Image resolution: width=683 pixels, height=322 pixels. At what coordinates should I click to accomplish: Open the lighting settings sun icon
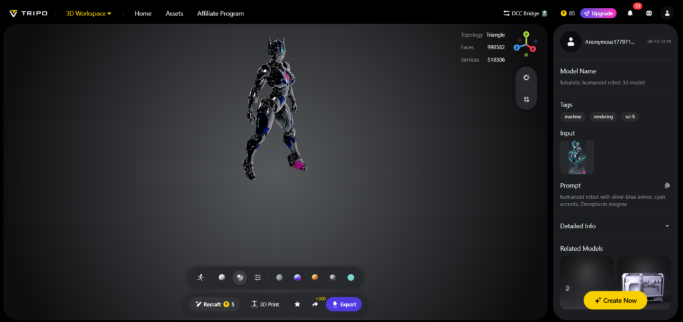point(526,77)
